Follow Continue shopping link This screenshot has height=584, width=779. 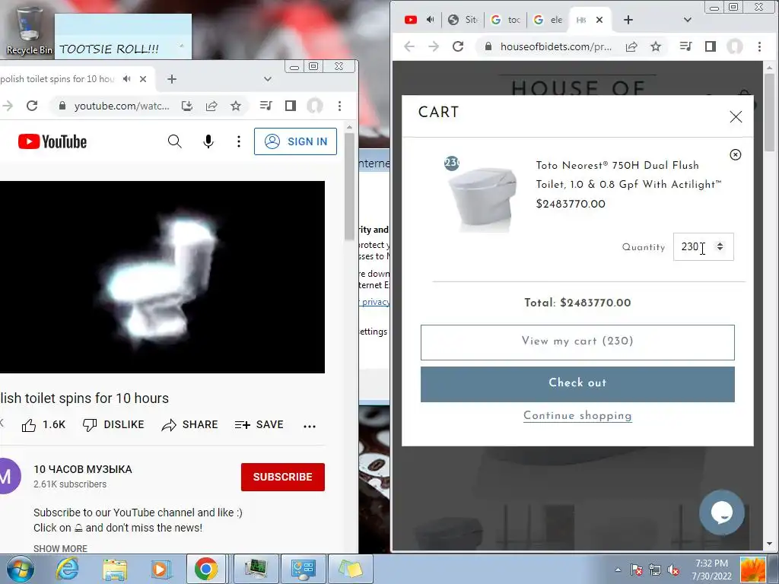pos(577,416)
